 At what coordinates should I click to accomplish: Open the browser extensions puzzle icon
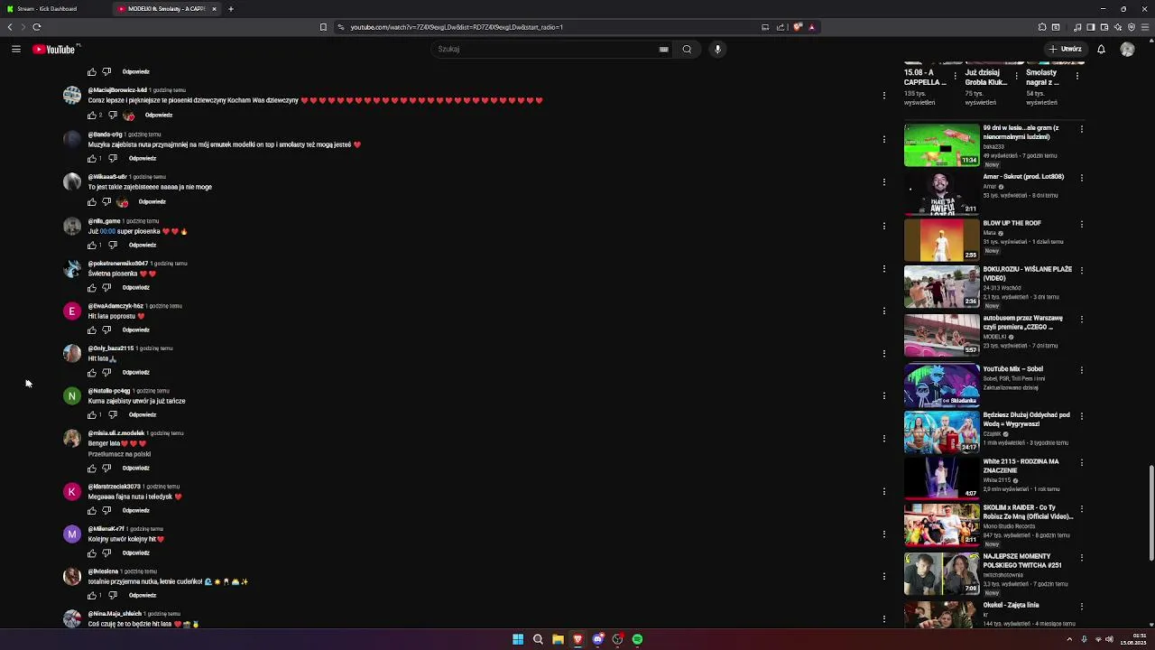(x=1042, y=27)
